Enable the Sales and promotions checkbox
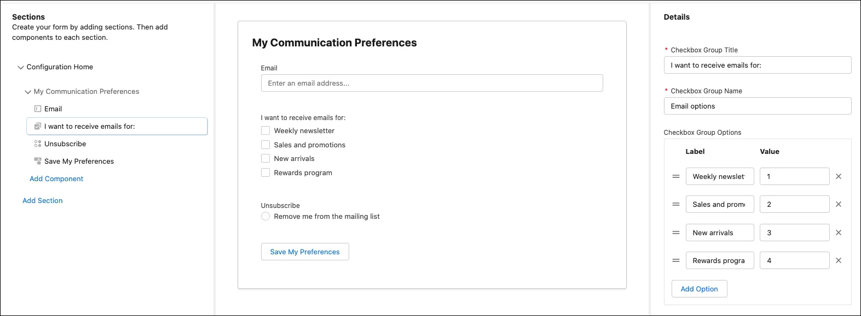The image size is (861, 316). (265, 145)
